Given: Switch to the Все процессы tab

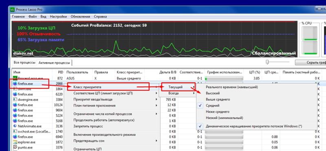Looking at the screenshot, I should point(24,62).
